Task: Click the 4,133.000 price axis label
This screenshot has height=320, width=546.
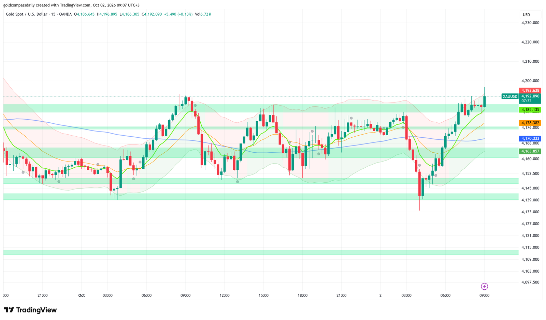Action: [x=530, y=212]
